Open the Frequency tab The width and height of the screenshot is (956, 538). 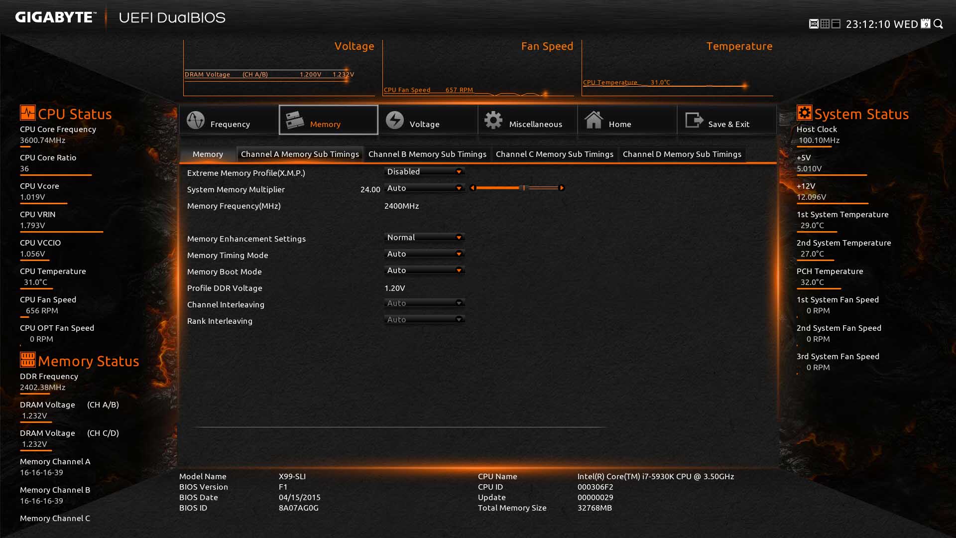[x=229, y=120]
